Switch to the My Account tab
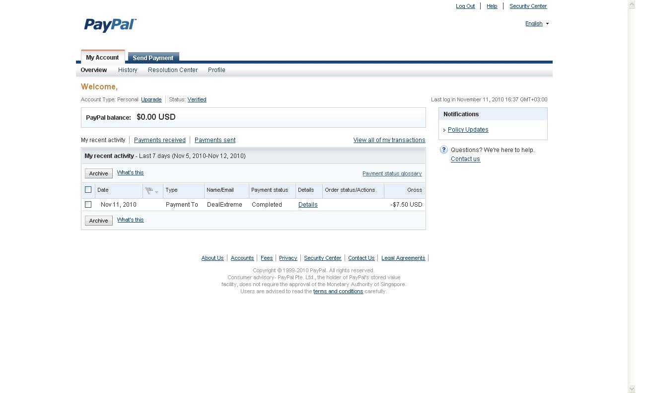The height and width of the screenshot is (393, 645). pos(102,57)
